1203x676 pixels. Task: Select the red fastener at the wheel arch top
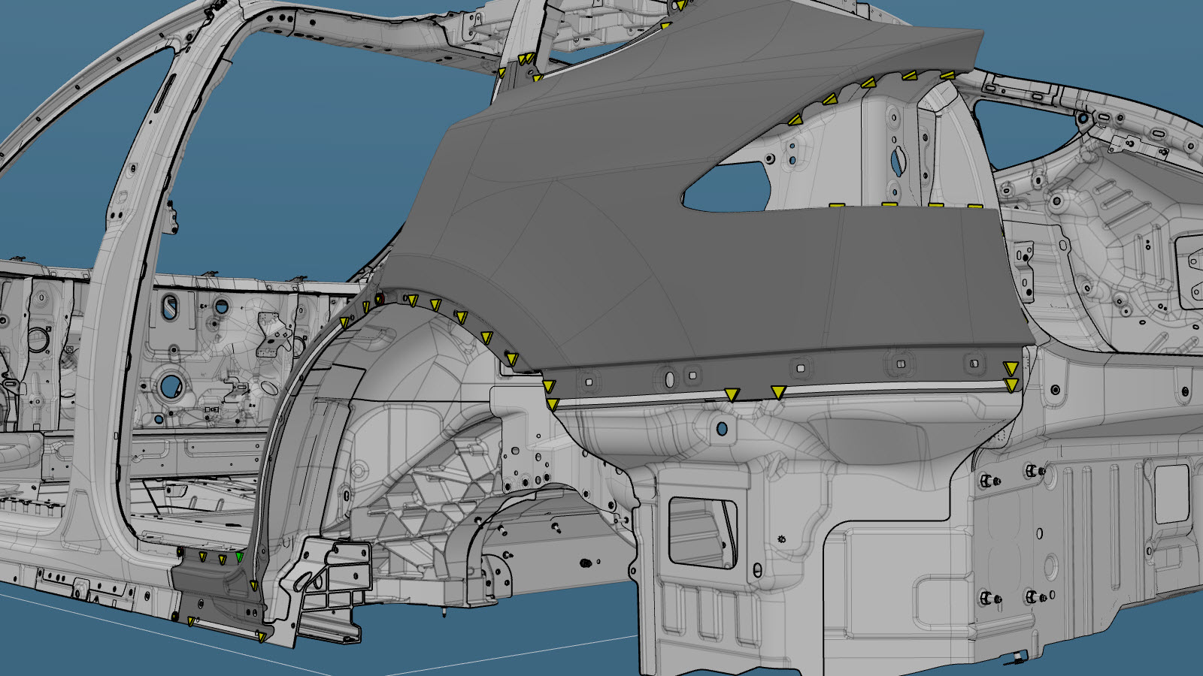[379, 299]
